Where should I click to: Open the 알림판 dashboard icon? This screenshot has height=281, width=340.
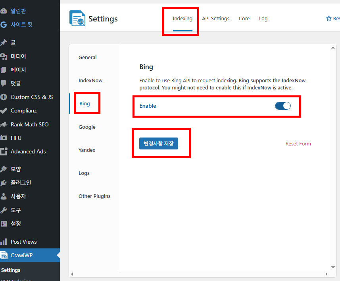4,11
